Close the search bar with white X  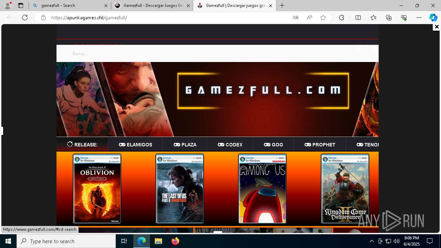[359, 48]
